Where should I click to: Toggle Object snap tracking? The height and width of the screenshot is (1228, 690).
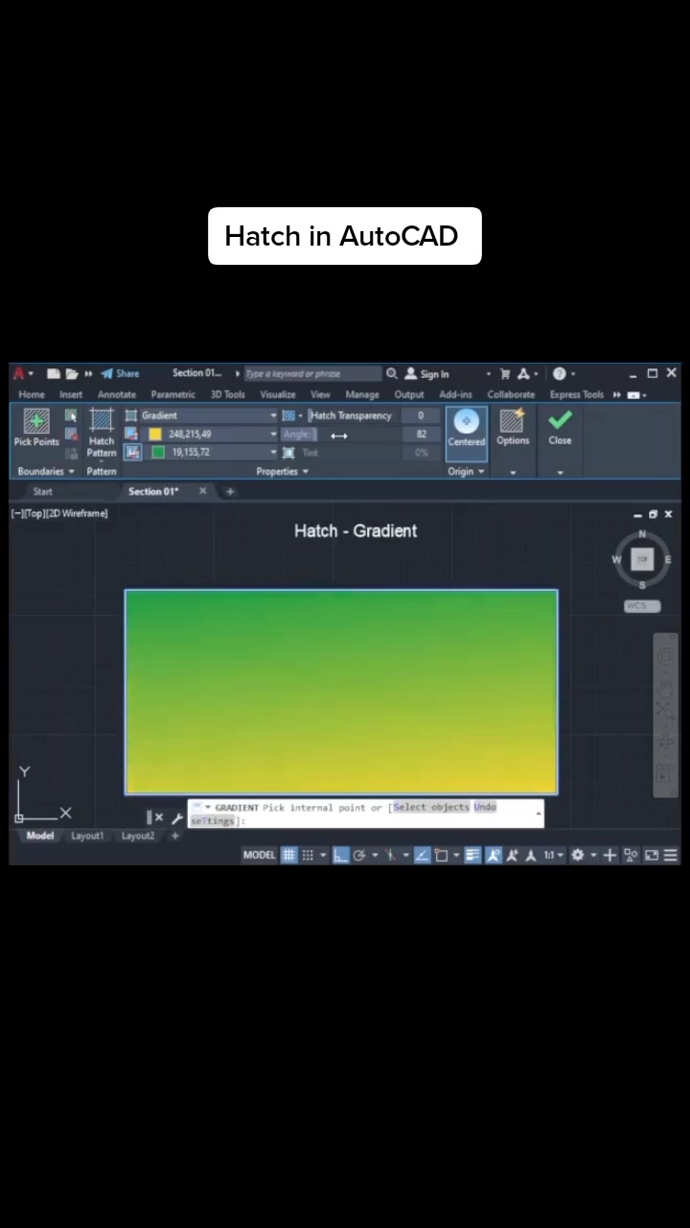(x=422, y=855)
